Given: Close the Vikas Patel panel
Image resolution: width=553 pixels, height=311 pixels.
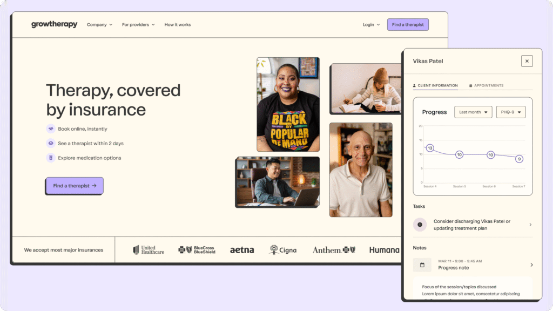Looking at the screenshot, I should (527, 61).
